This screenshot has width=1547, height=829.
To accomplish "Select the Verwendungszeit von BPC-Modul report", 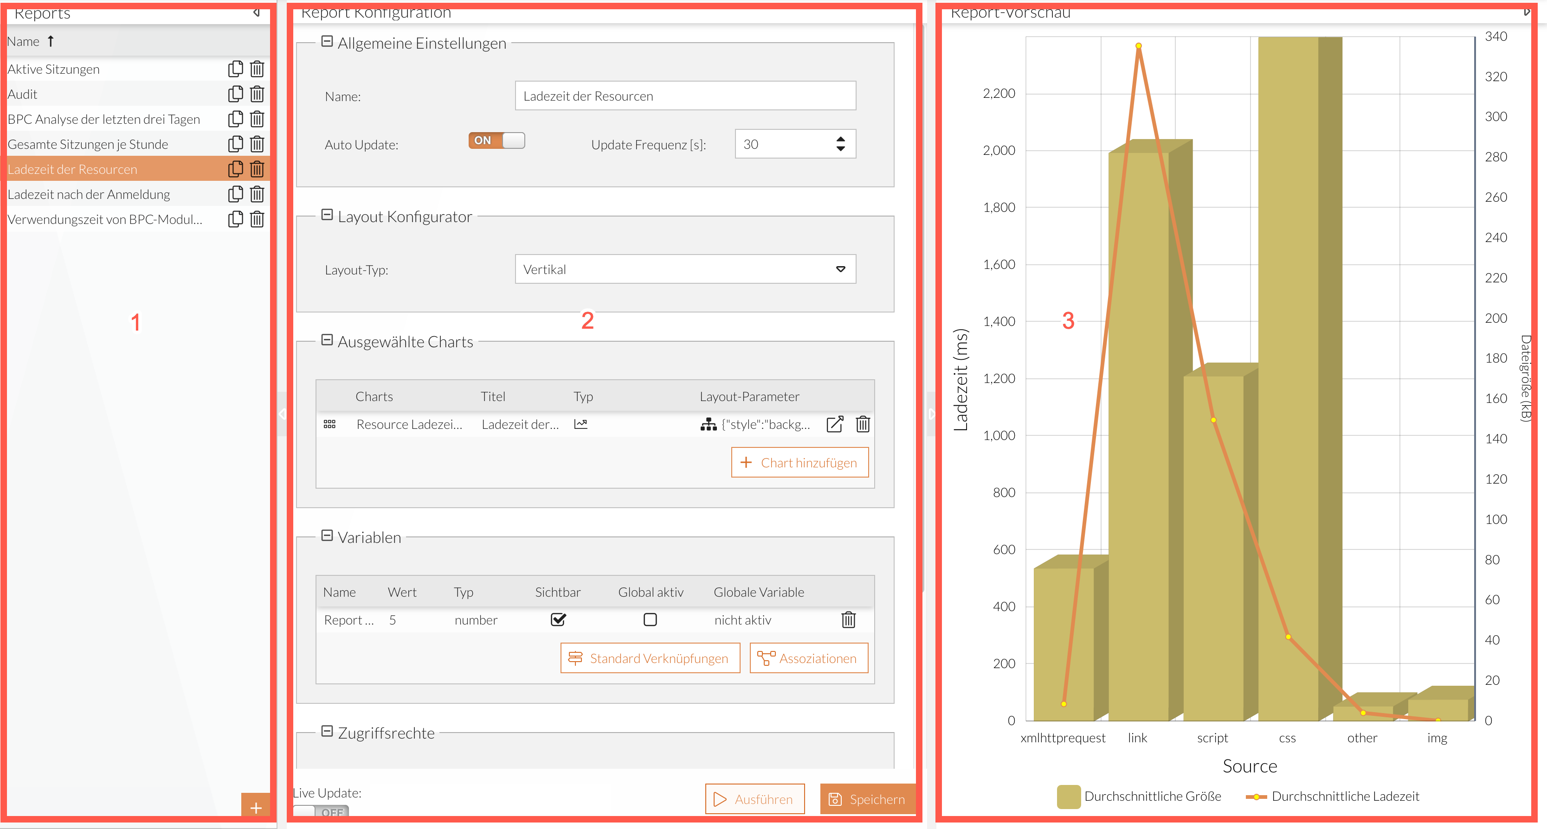I will (x=105, y=220).
